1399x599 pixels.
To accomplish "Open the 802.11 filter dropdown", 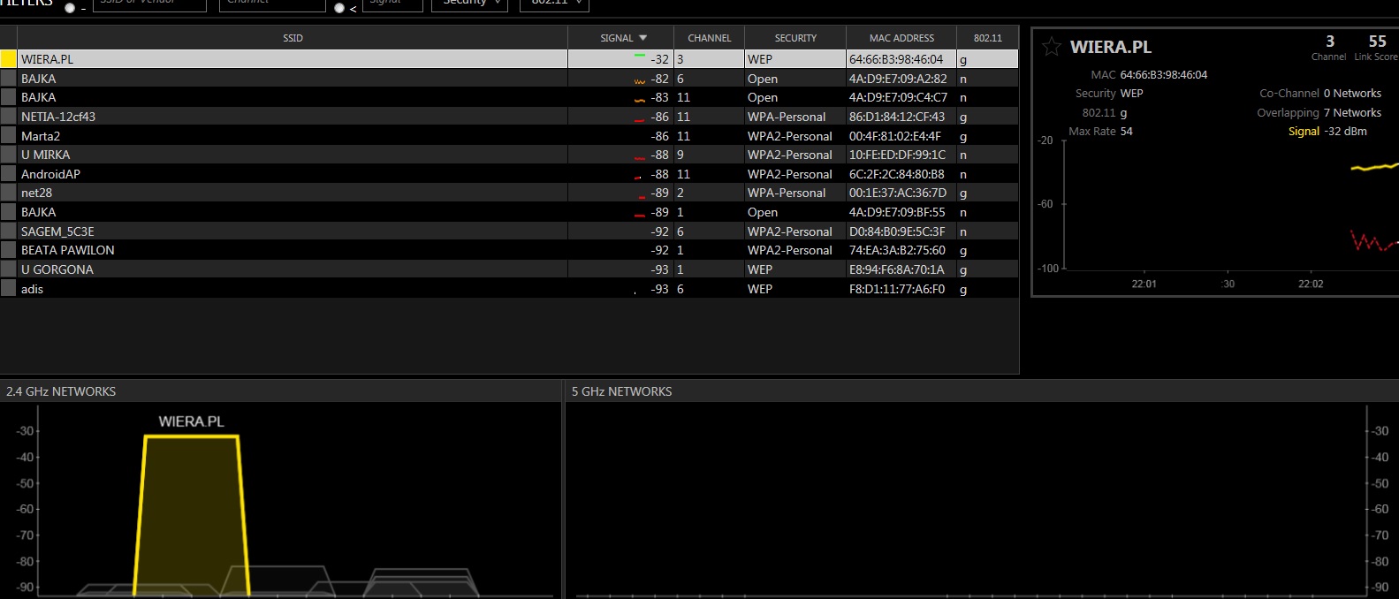I will point(554,4).
